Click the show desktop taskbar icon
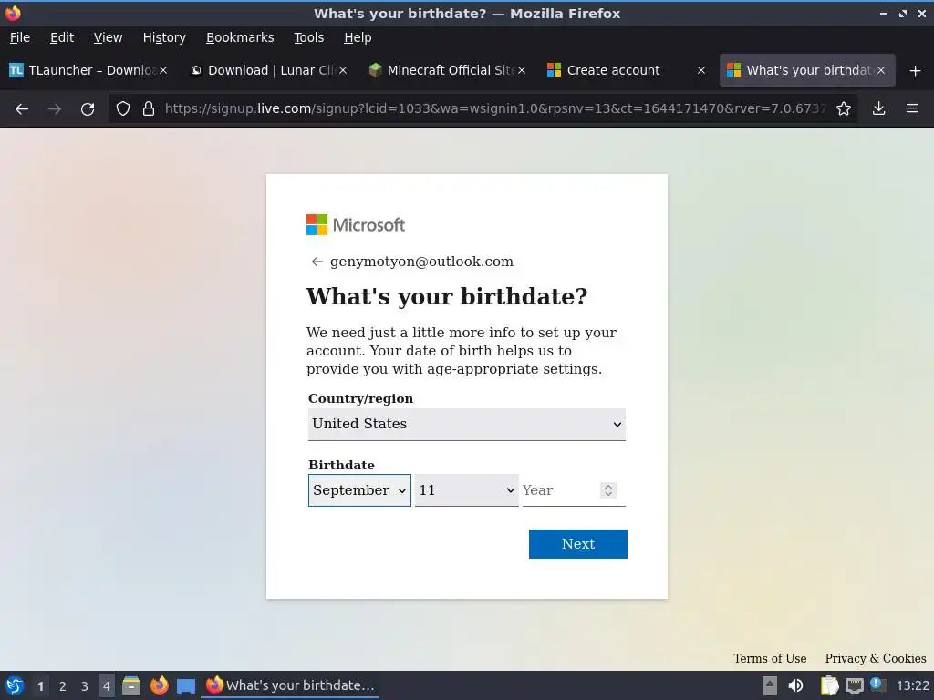Image resolution: width=934 pixels, height=700 pixels. [x=186, y=686]
